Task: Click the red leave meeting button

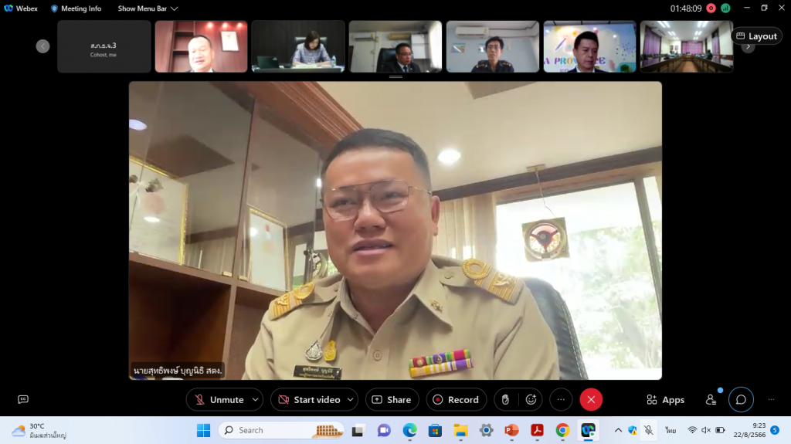Action: (591, 399)
